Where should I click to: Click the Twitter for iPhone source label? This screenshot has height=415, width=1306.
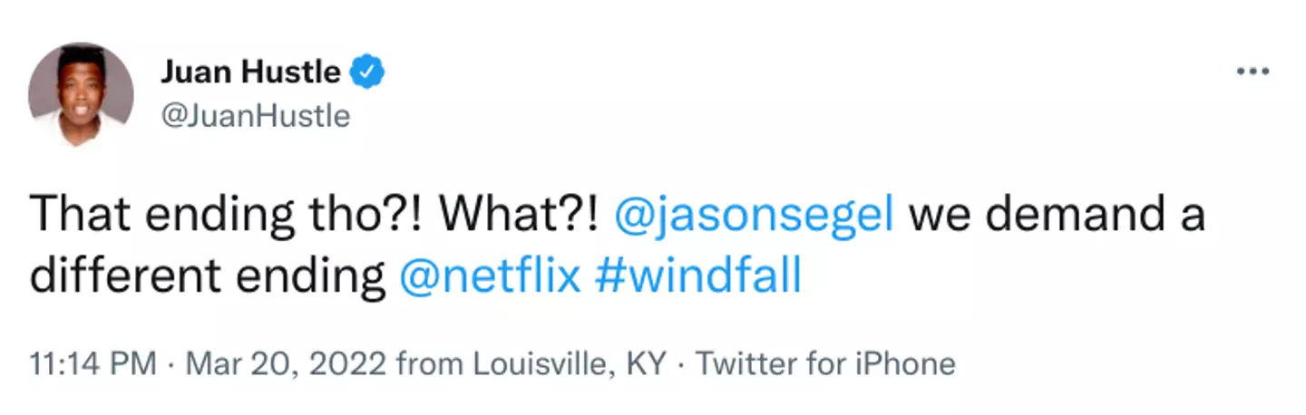(825, 364)
